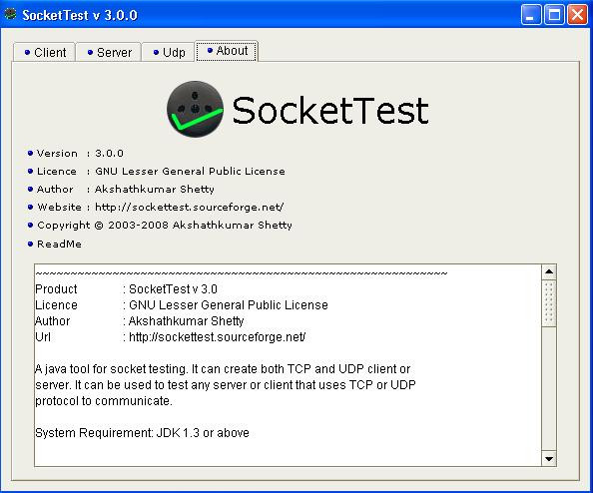The image size is (593, 493).
Task: Click the 'Product : SocketTest v 3.0' readme line
Action: (127, 289)
